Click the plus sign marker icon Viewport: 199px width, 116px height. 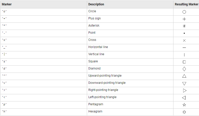[x=184, y=19]
